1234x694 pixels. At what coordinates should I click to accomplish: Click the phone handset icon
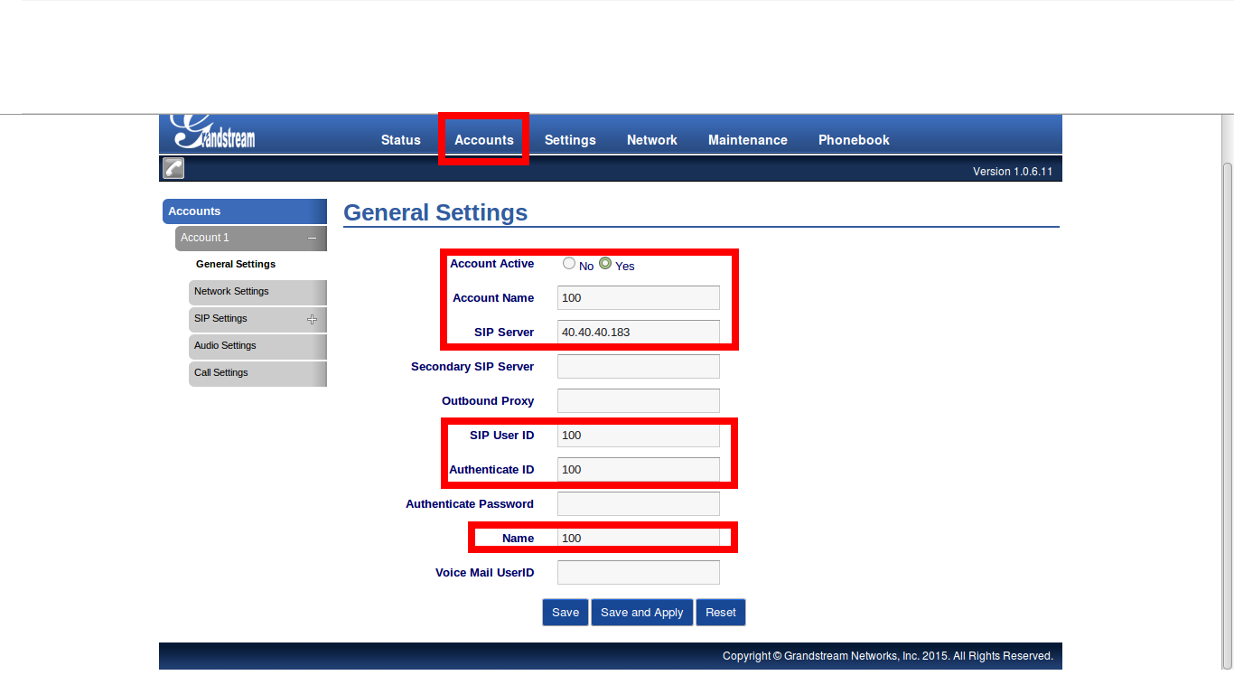point(173,168)
